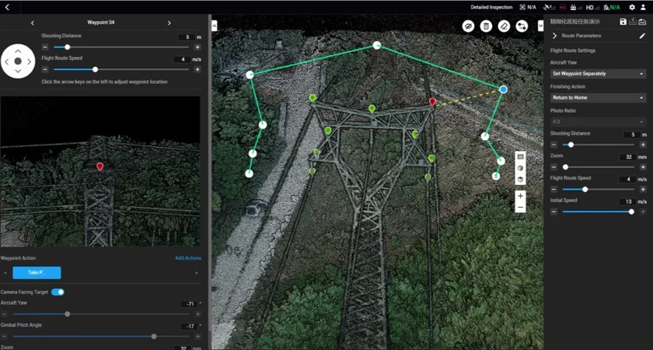Go to previous waypoint with left chevron

pos(33,23)
